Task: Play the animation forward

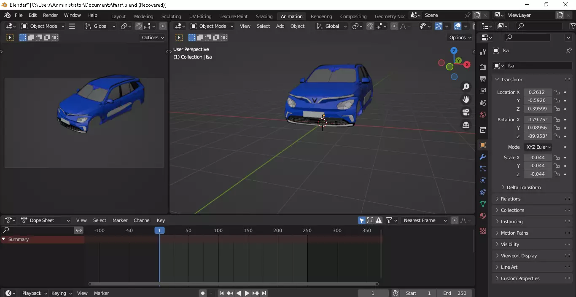Action: [247, 293]
